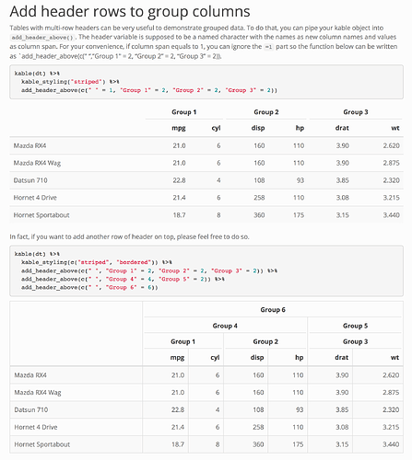Click "Datsun 710" row name in the first table
Screen dimensions: 412x460
point(30,180)
